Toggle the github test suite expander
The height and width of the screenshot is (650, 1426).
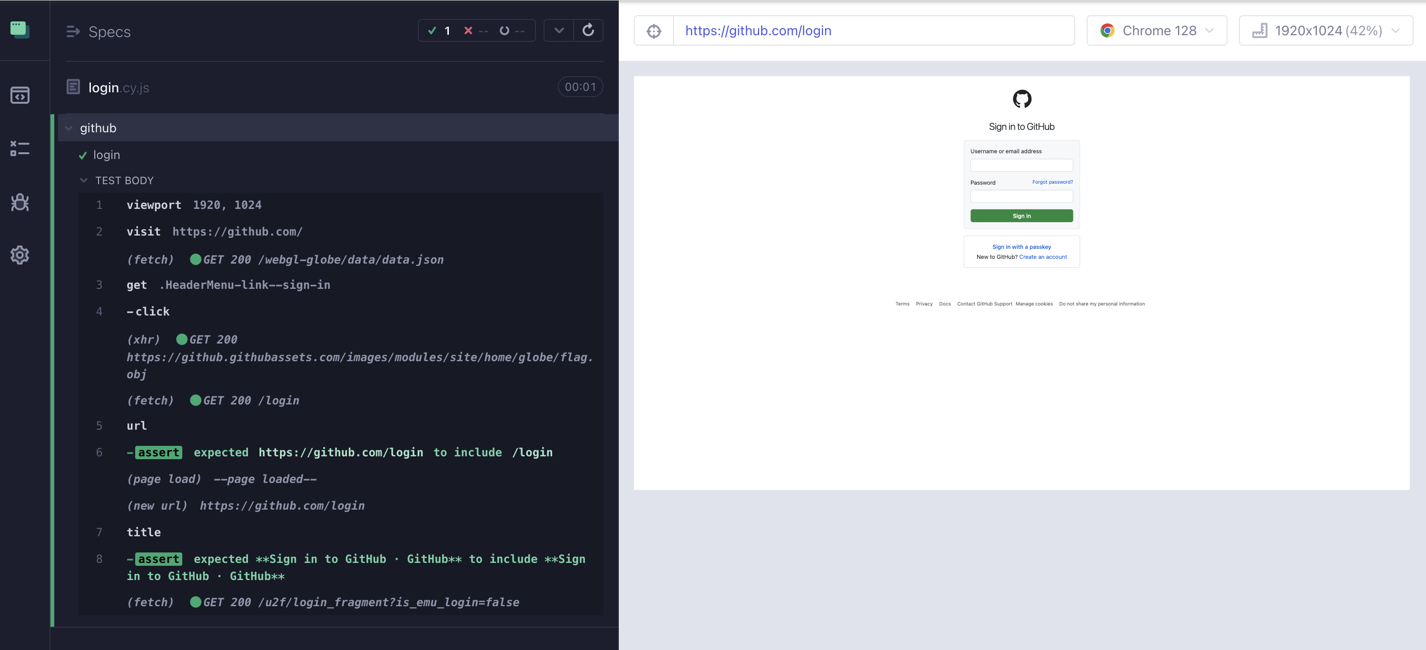point(68,127)
